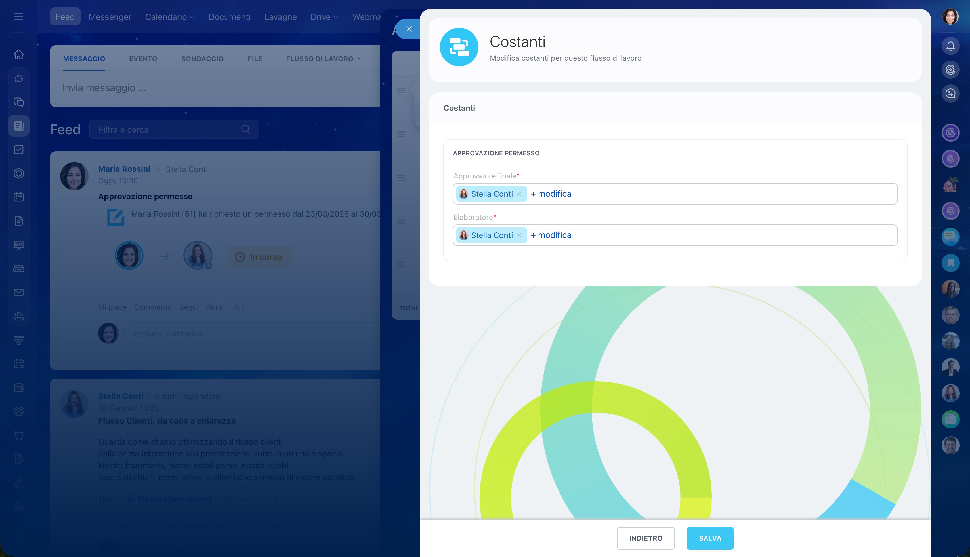
Task: Remove Stella Conti from Approvatore finale
Action: click(x=519, y=194)
